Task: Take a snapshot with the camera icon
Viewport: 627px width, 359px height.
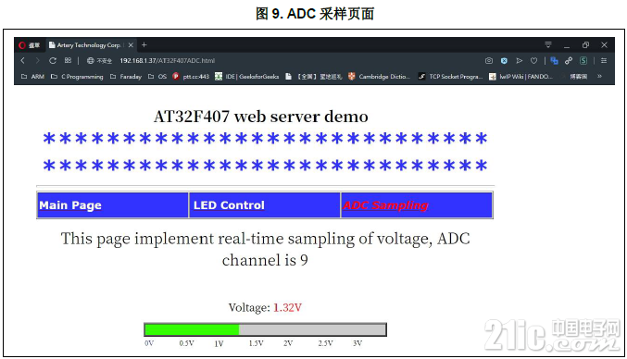Action: pyautogui.click(x=489, y=61)
